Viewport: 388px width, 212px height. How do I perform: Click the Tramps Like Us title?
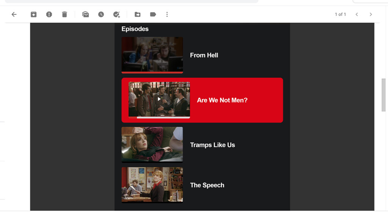point(212,145)
